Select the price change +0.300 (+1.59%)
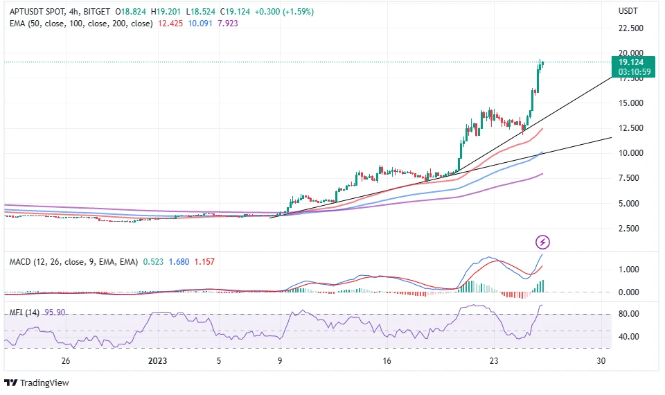Screen dimensions: 665x395 point(285,12)
